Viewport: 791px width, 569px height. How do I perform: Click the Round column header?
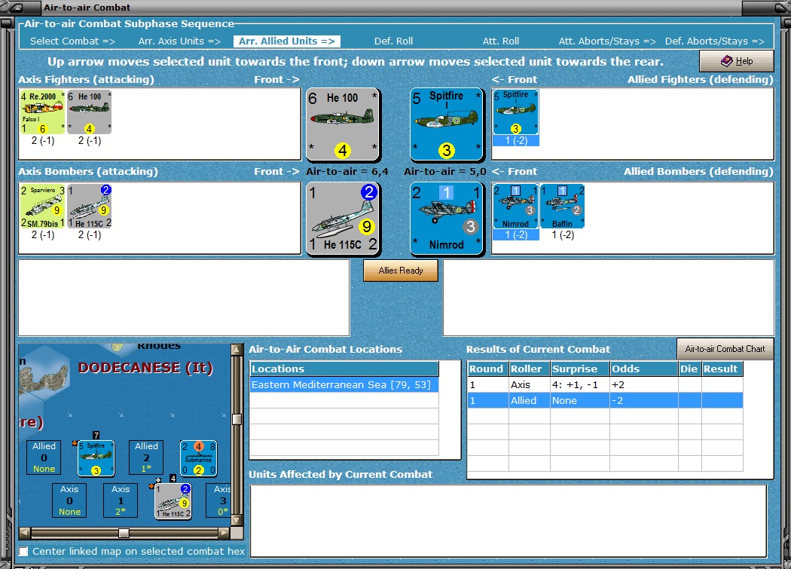tap(488, 369)
